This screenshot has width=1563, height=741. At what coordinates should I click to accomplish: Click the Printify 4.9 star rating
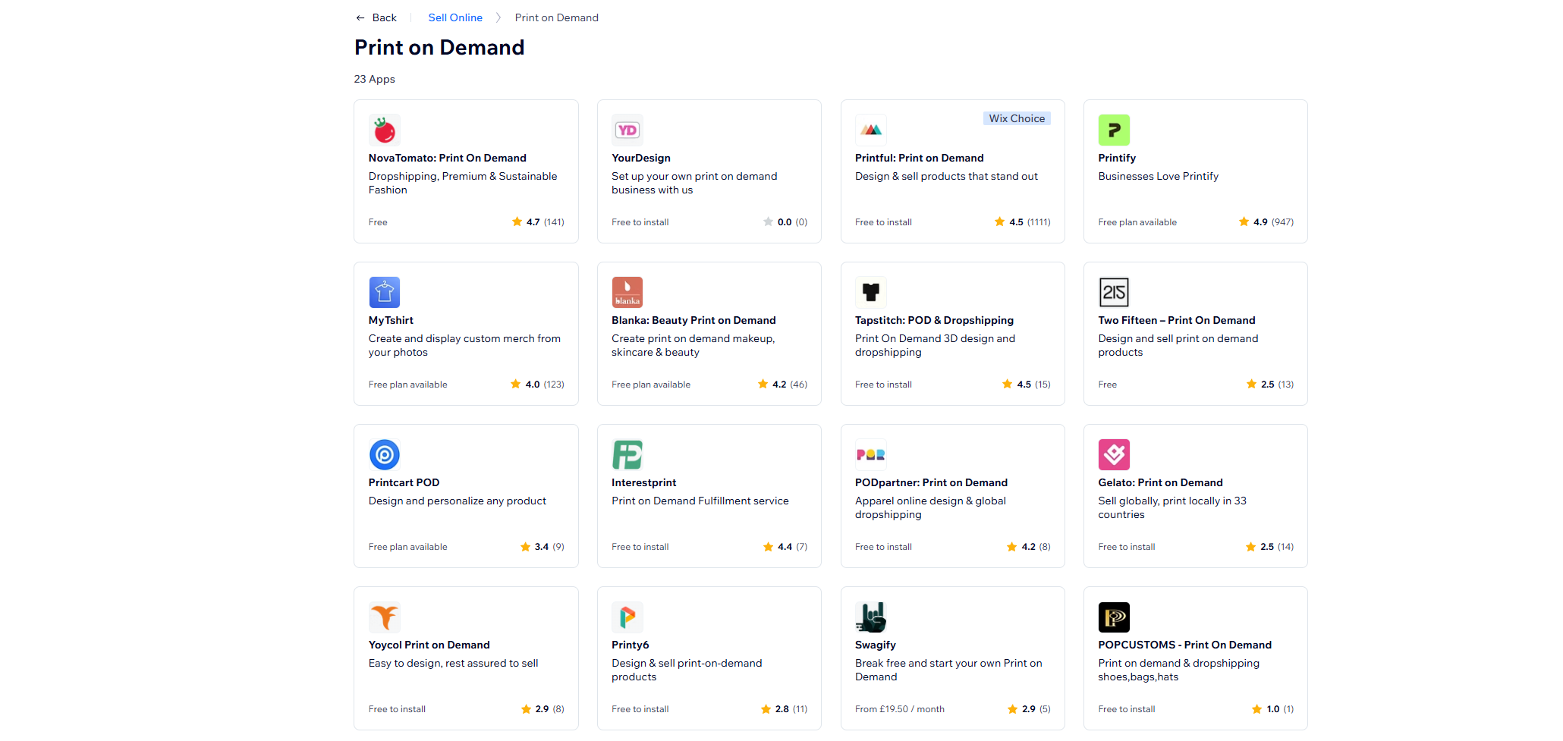pos(1266,222)
